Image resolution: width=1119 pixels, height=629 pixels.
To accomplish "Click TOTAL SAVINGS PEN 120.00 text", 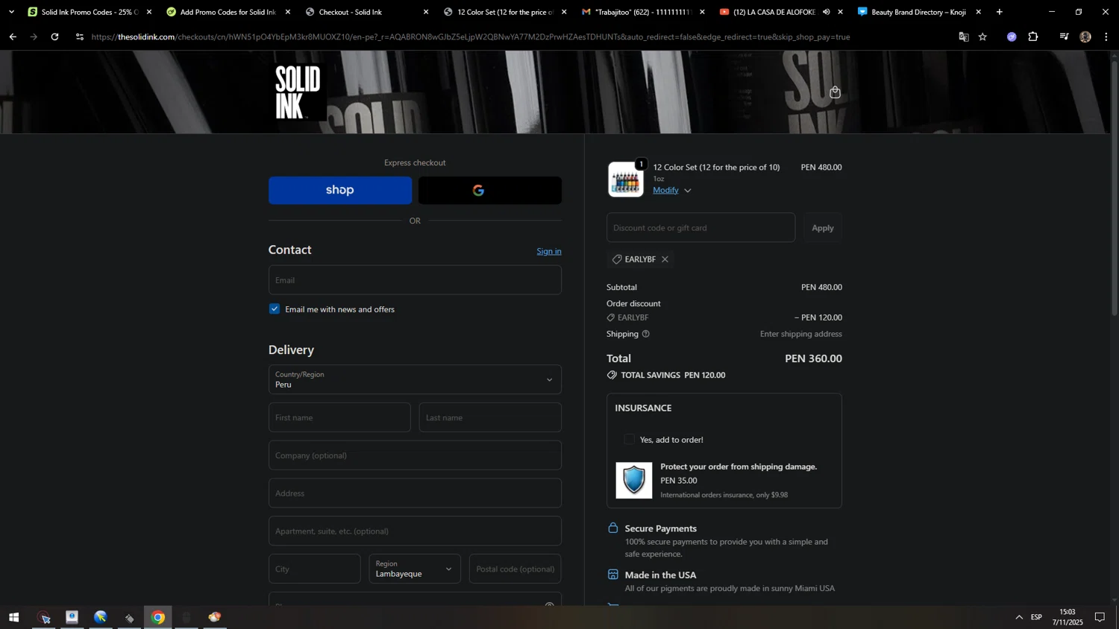I will (x=673, y=375).
